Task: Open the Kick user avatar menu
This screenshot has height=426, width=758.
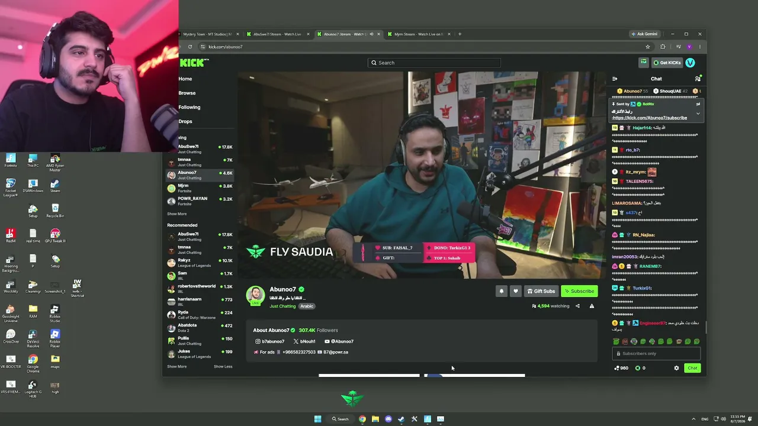Action: 690,62
